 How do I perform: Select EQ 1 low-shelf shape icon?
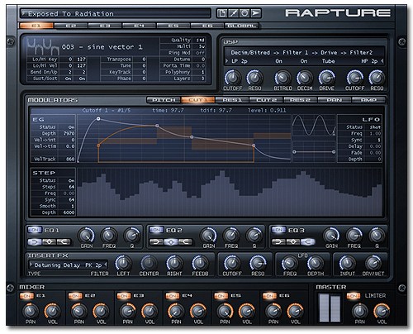pos(35,242)
